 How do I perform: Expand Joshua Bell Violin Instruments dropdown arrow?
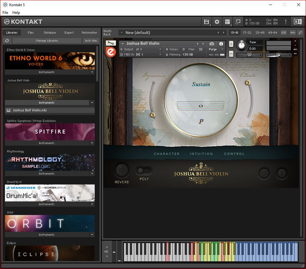[92, 102]
